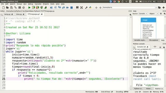
Task: Switch to Python console tab
Action: pos(139,89)
